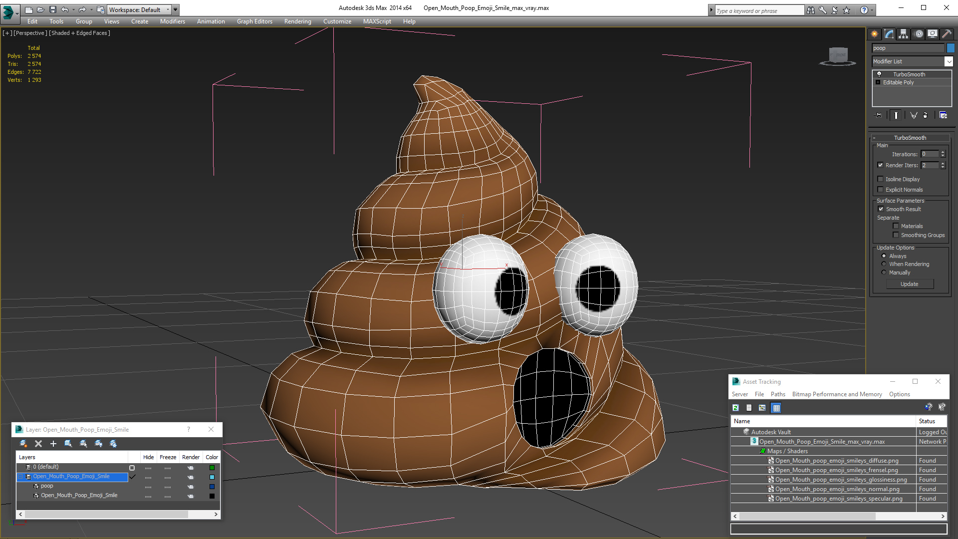958x539 pixels.
Task: Select Manually update option
Action: [884, 272]
